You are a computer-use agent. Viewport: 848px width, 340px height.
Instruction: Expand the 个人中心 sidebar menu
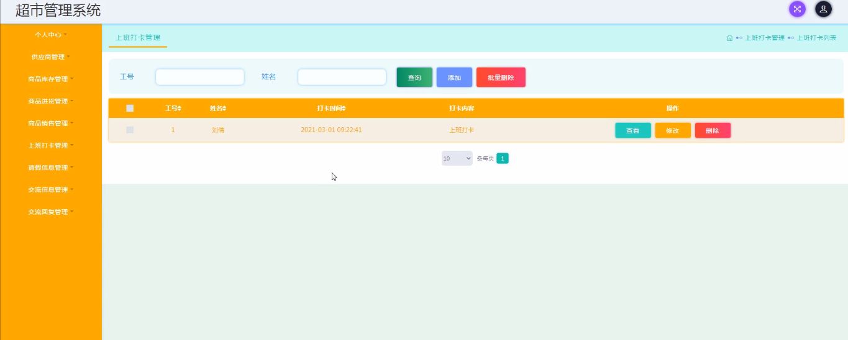pos(51,35)
